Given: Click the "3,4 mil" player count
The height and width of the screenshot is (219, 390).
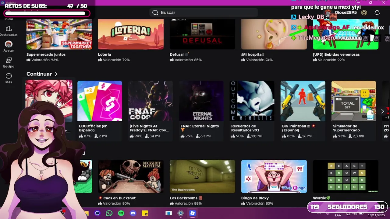Looking at the screenshot, I should click(x=153, y=136).
